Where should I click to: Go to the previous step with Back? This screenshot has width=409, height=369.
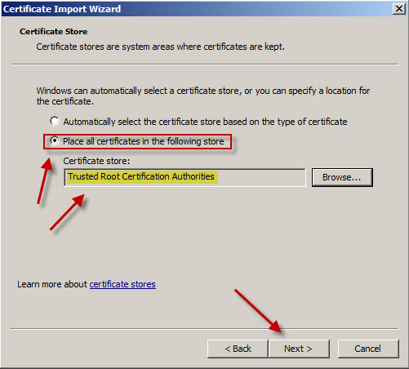pyautogui.click(x=238, y=349)
